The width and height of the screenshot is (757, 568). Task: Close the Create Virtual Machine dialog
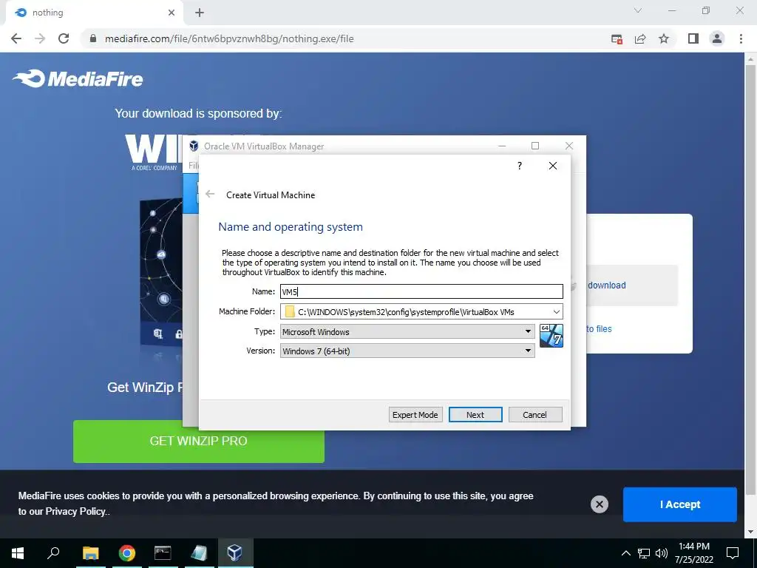coord(553,166)
